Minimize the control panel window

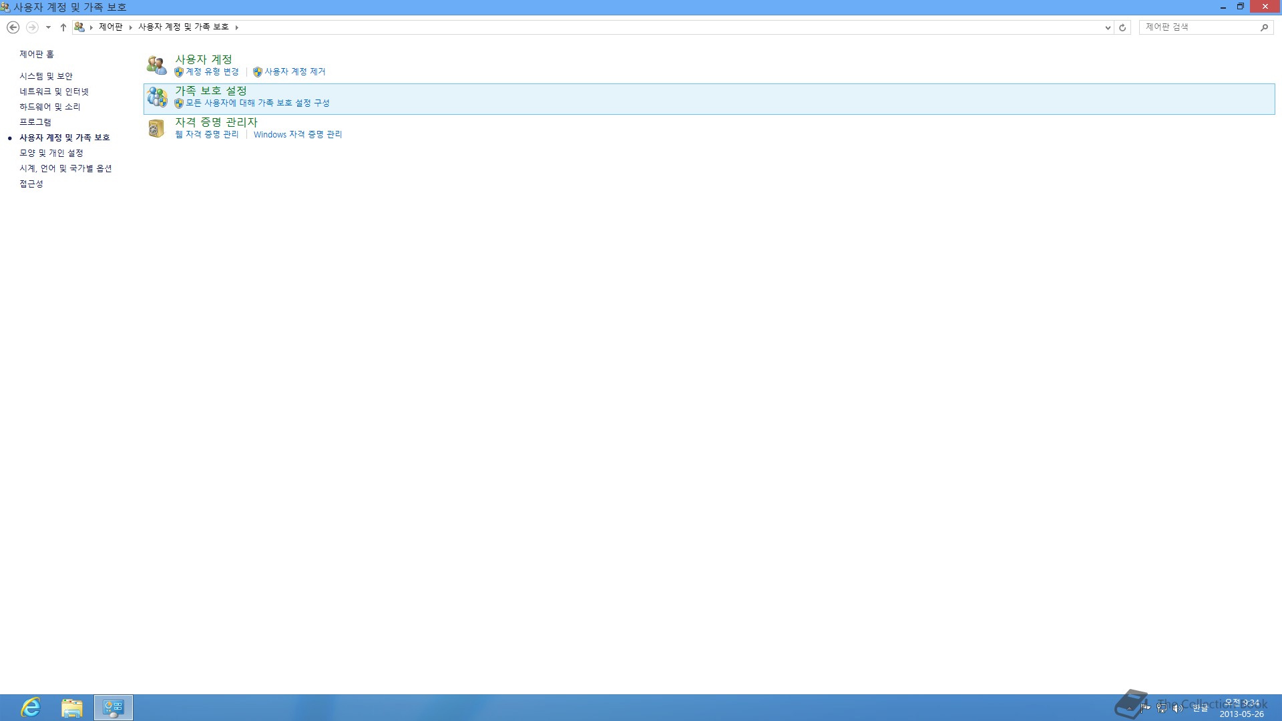pos(1223,7)
